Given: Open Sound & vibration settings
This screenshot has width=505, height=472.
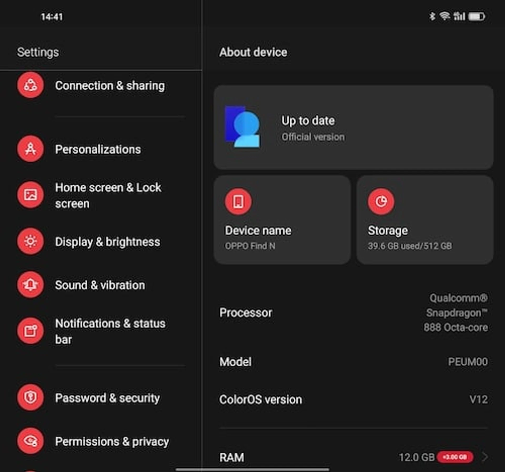Looking at the screenshot, I should pos(101,285).
